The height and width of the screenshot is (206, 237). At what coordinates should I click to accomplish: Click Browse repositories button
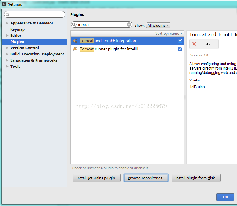(x=146, y=178)
